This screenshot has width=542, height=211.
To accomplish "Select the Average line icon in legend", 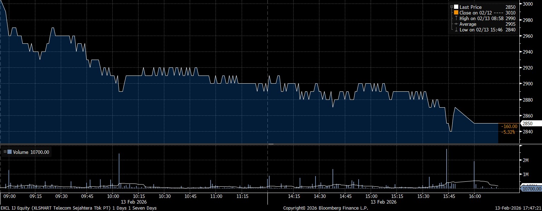I will [456, 24].
